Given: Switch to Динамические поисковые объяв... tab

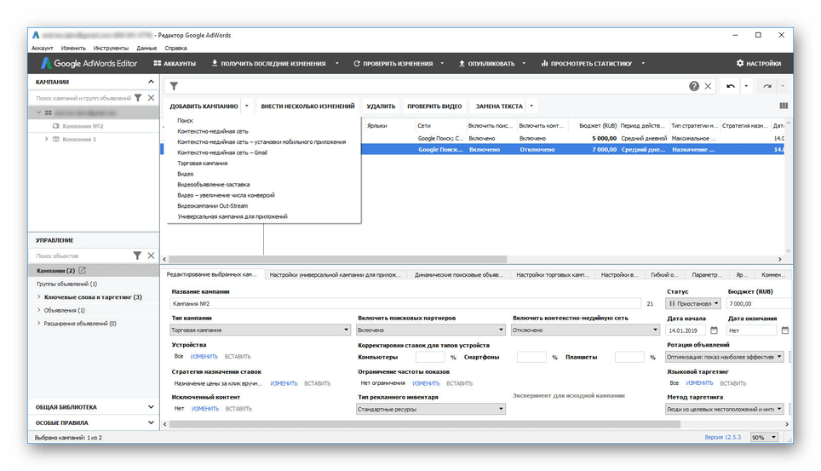Looking at the screenshot, I should pos(459,274).
